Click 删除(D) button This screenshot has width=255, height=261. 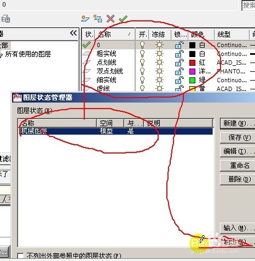[x=237, y=179]
